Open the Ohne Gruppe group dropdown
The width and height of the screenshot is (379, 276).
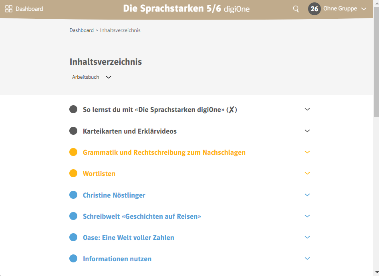(345, 9)
